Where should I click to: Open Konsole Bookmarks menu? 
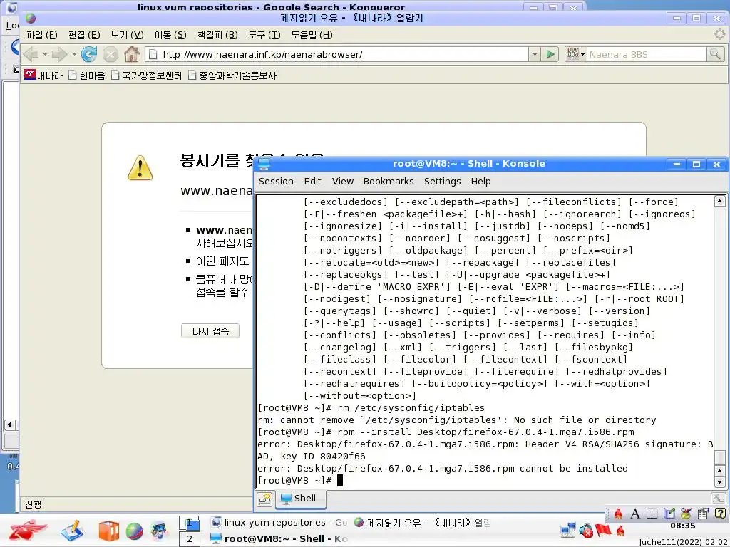pyautogui.click(x=389, y=182)
